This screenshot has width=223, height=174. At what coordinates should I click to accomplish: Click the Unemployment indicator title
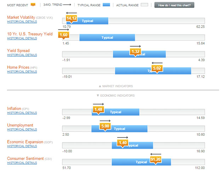pos(20,125)
